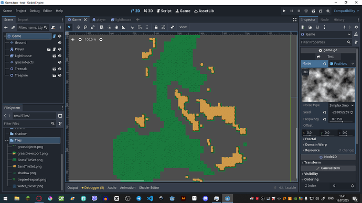Add a new child node with plus icon
The height and width of the screenshot is (203, 362).
point(6,28)
